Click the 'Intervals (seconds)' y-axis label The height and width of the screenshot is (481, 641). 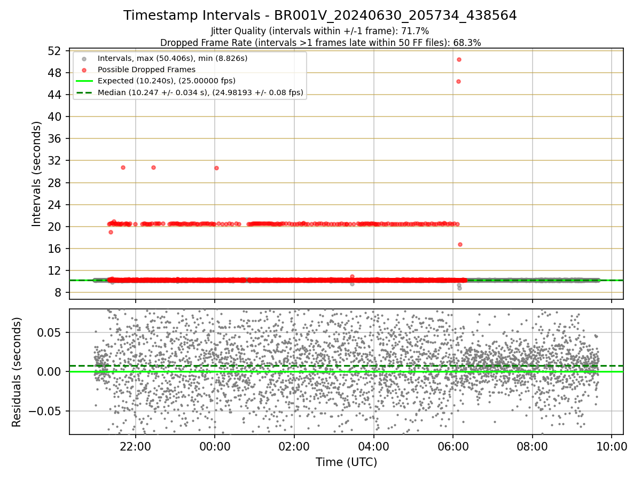point(37,174)
